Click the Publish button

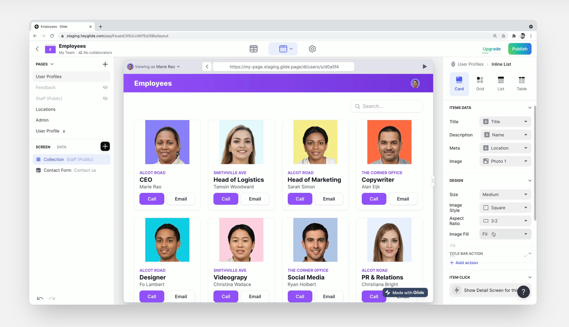(x=520, y=49)
